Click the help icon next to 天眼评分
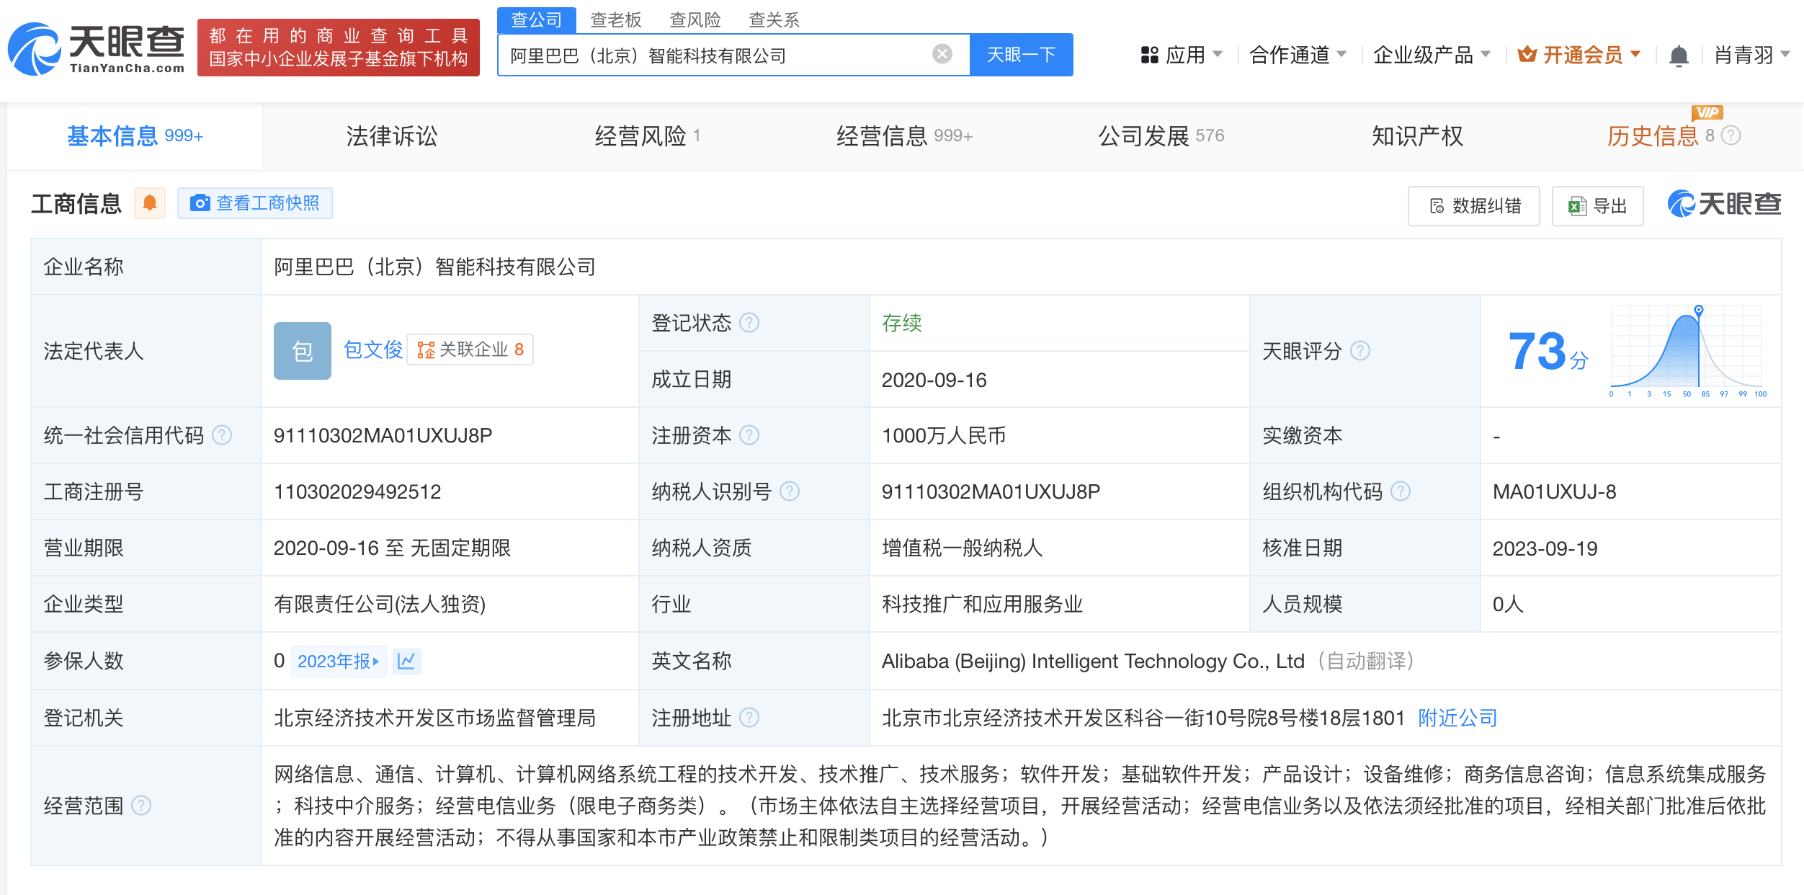 click(x=1359, y=351)
